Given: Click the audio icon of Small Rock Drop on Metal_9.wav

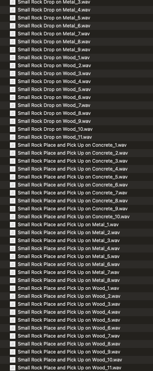Looking at the screenshot, I should (x=13, y=50).
